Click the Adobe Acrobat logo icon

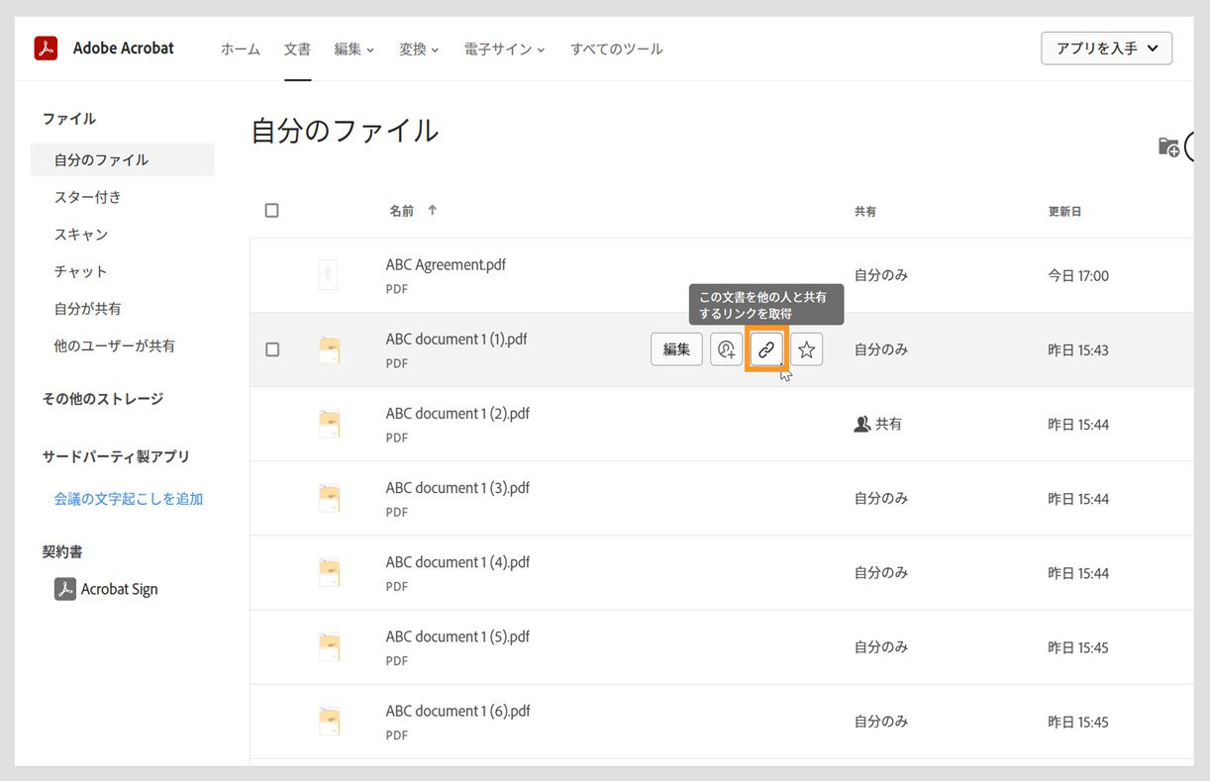pos(45,48)
